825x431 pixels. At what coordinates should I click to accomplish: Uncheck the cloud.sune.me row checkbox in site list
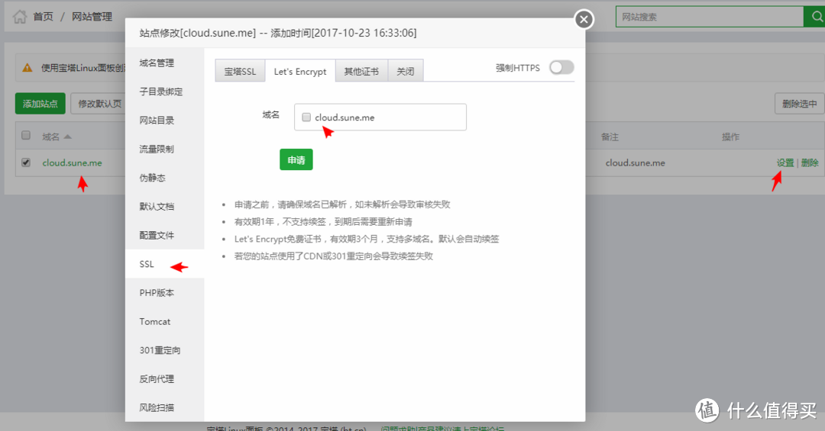tap(26, 162)
